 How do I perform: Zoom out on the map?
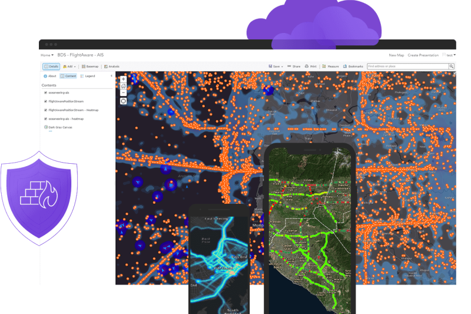123,92
